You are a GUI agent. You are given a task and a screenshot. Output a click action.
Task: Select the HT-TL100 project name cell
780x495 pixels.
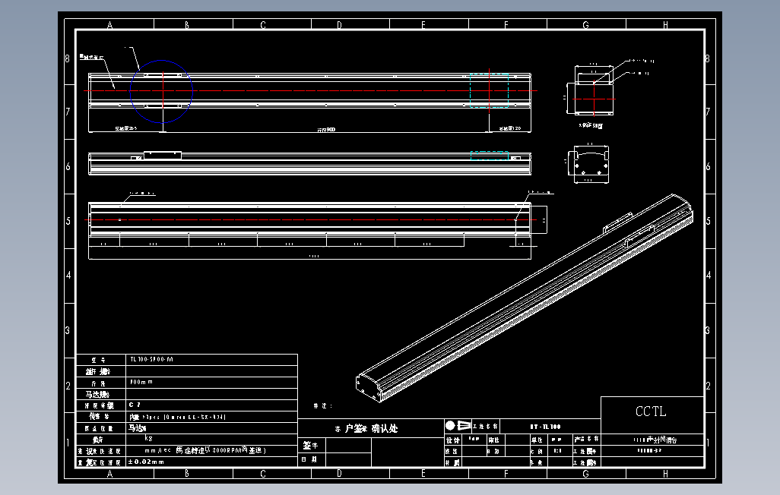[546, 427]
